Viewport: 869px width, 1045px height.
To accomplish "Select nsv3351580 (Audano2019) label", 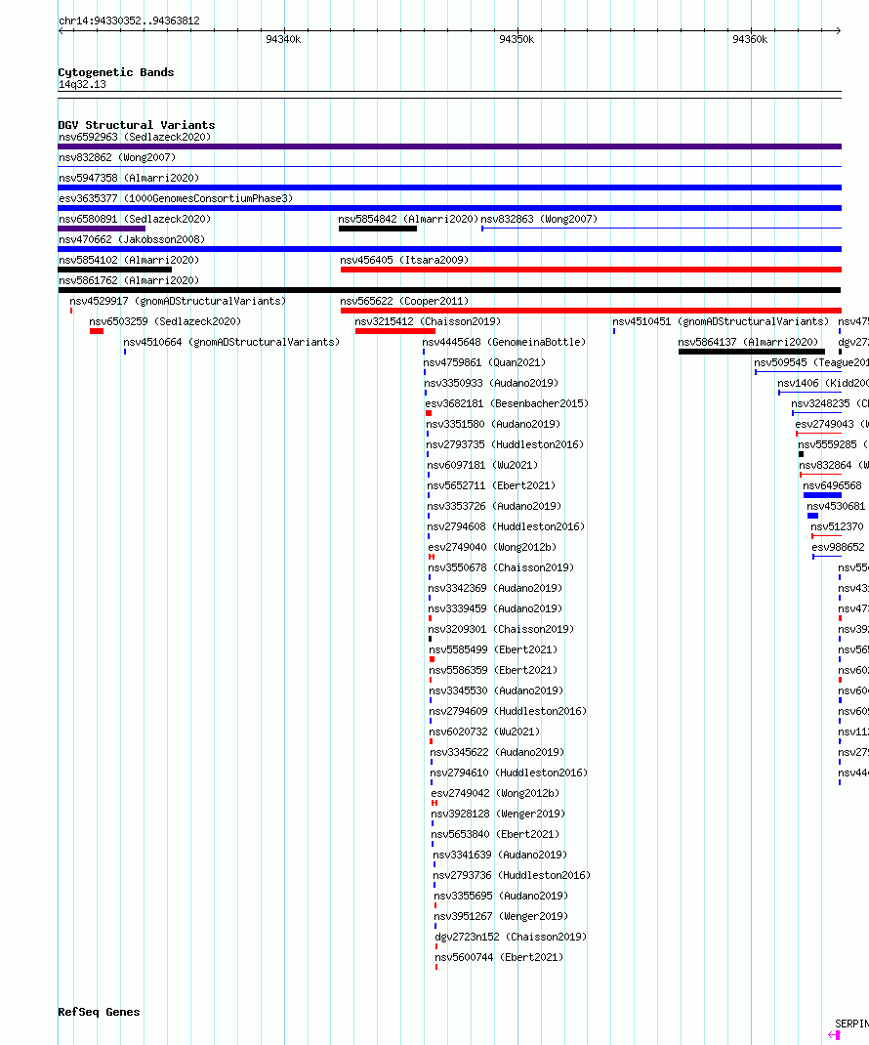I will coord(493,424).
